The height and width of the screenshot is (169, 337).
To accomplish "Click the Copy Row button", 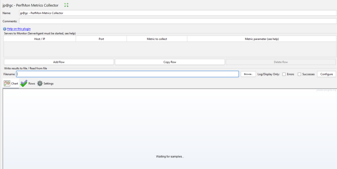I will click(x=170, y=62).
